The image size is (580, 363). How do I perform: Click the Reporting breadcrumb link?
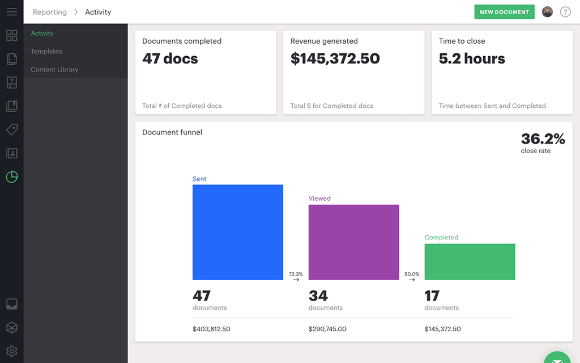tap(49, 12)
